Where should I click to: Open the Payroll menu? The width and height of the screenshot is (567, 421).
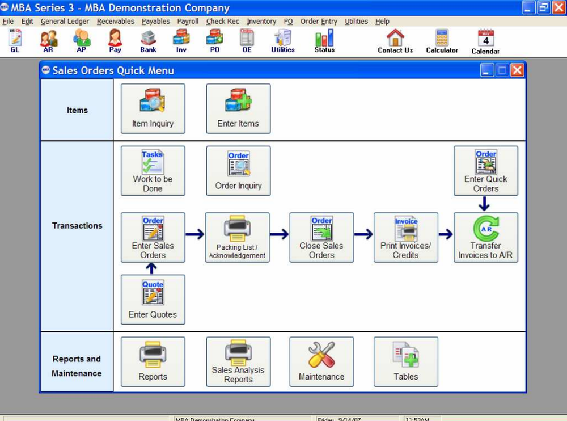[x=188, y=22]
